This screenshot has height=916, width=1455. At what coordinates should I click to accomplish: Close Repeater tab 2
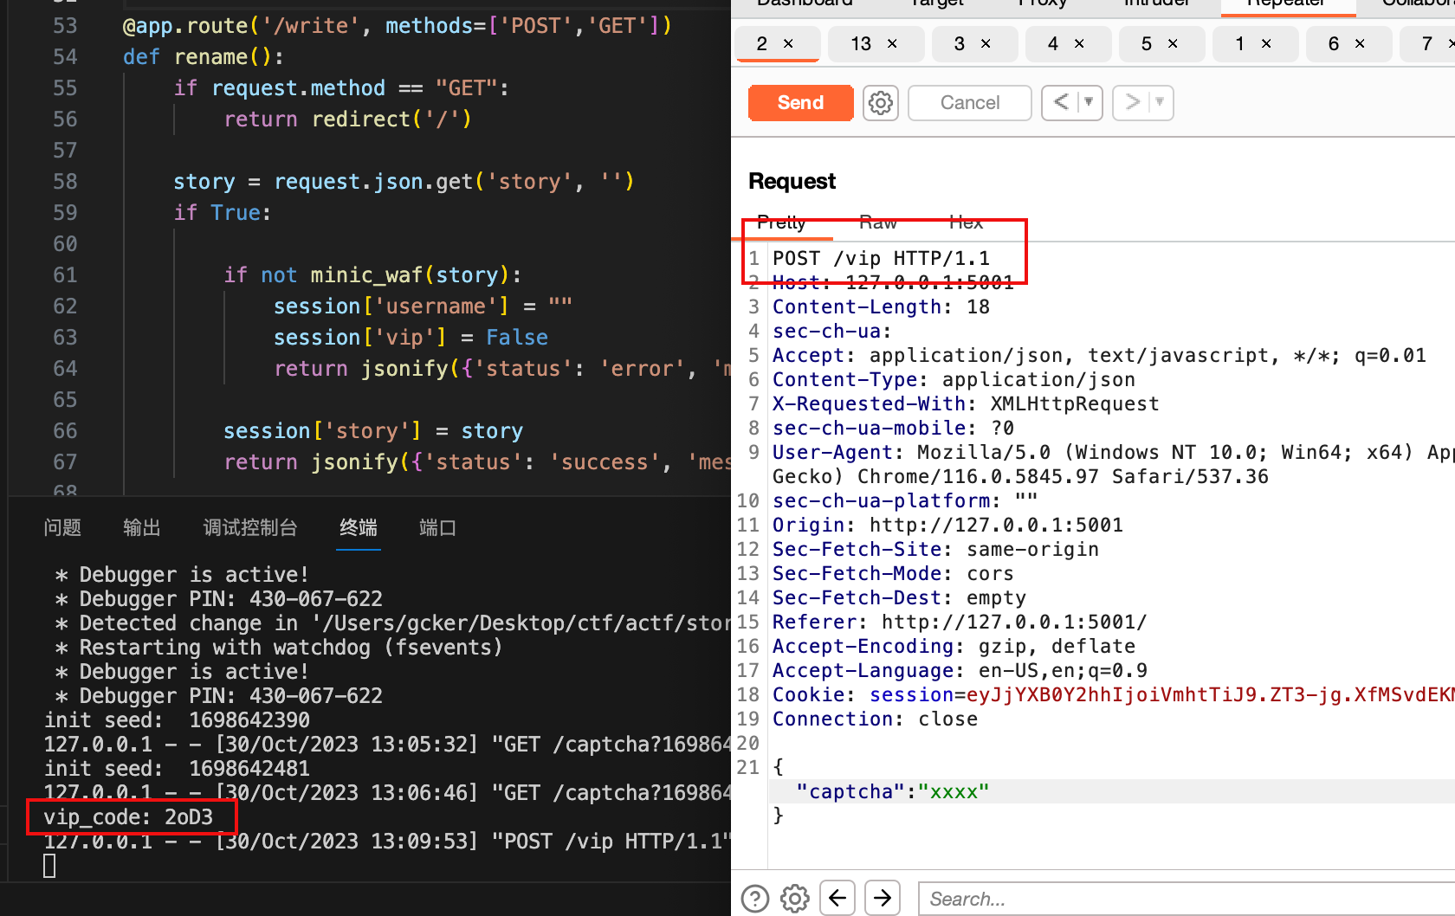[x=788, y=44]
